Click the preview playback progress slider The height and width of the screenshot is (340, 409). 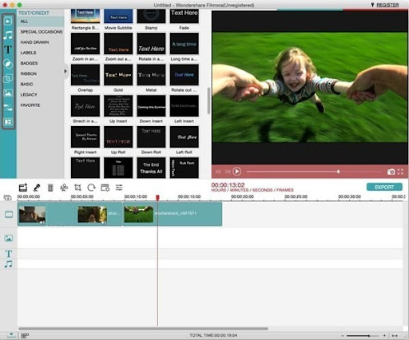point(314,172)
